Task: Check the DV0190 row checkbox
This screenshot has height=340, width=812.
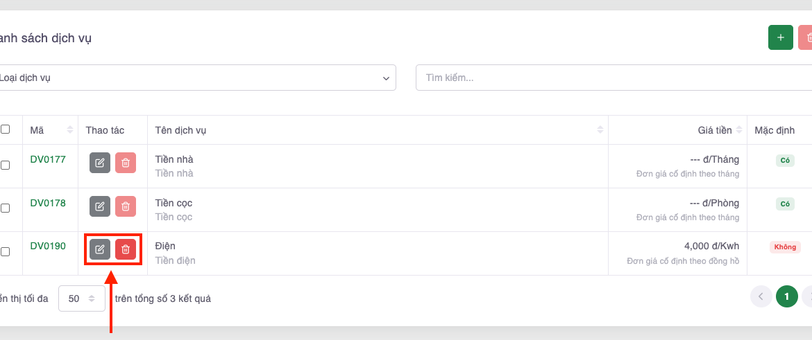Action: [x=6, y=251]
